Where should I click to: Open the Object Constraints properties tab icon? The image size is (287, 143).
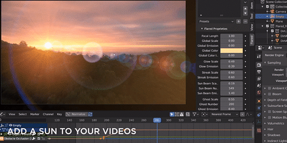[259, 115]
